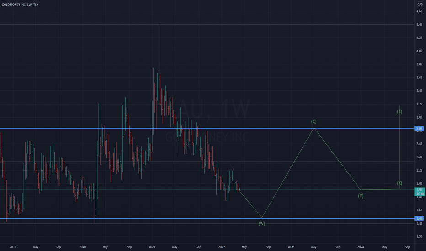Click the 2023 label on time axis
The image size is (426, 251).
coord(291,247)
